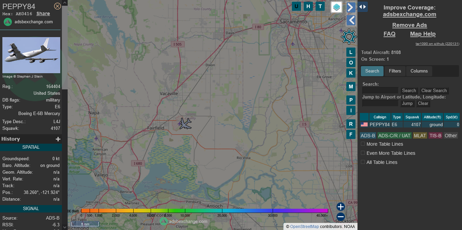Screen dimensions: 462x230
Task: Sort table by Squawk column header
Action: [412, 117]
